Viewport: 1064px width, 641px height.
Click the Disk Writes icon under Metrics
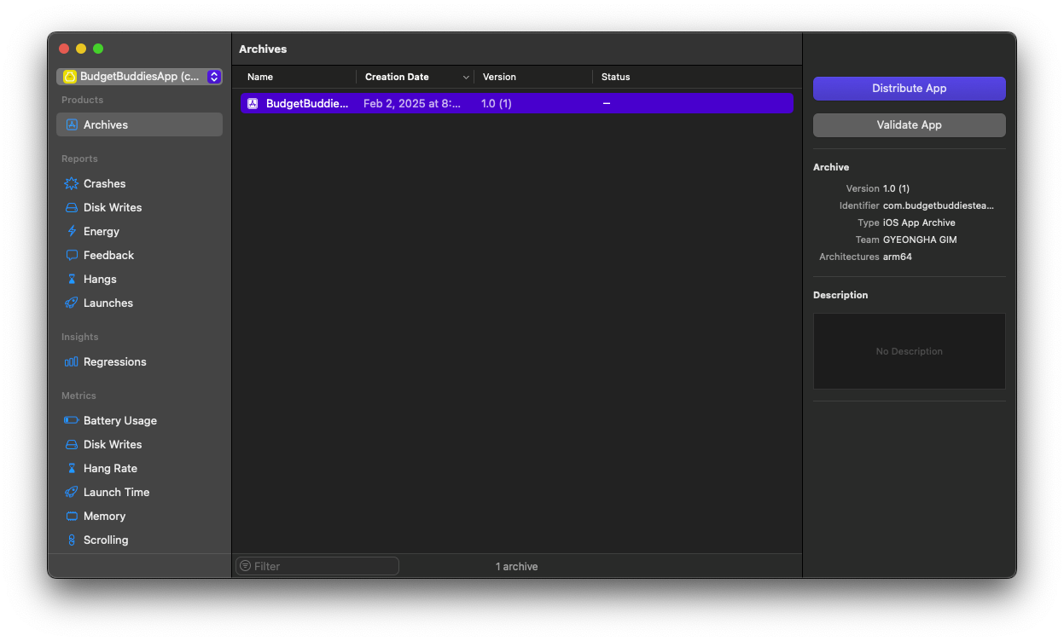coord(72,444)
